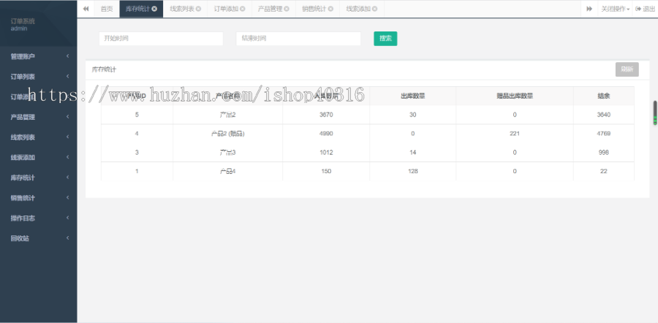
Task: Select the 产品2 (赠品) name cell
Action: point(228,134)
